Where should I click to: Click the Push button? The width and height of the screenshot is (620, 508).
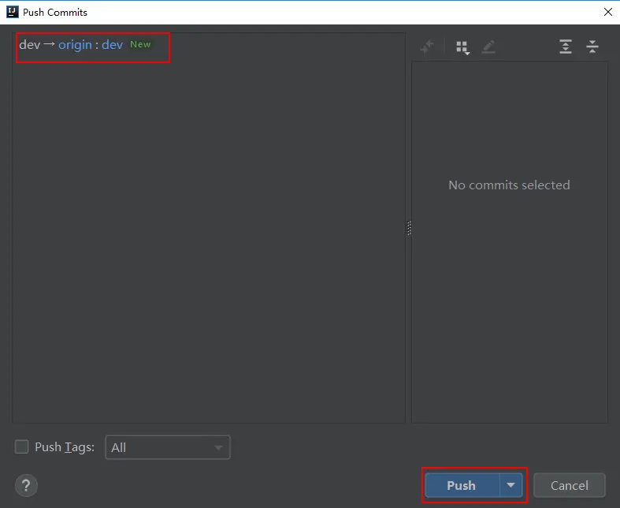click(x=462, y=485)
